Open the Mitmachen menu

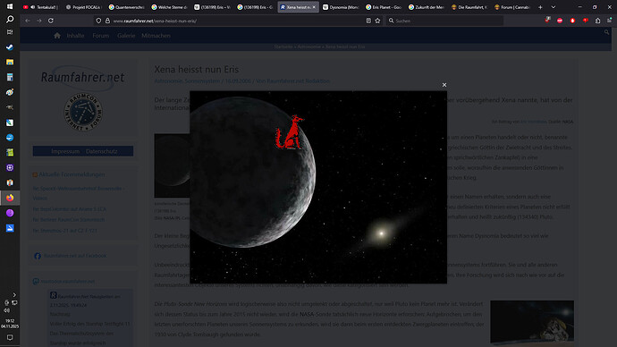point(156,36)
